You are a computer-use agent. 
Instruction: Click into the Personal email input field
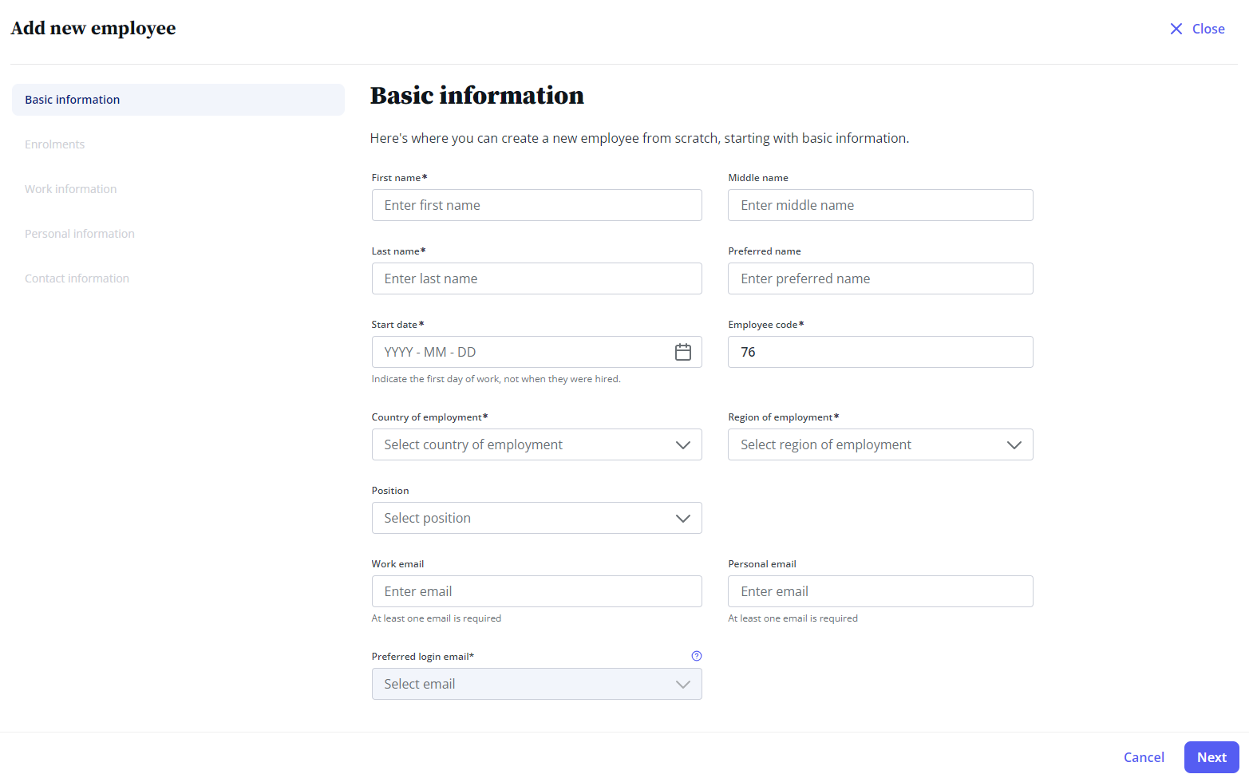point(880,591)
